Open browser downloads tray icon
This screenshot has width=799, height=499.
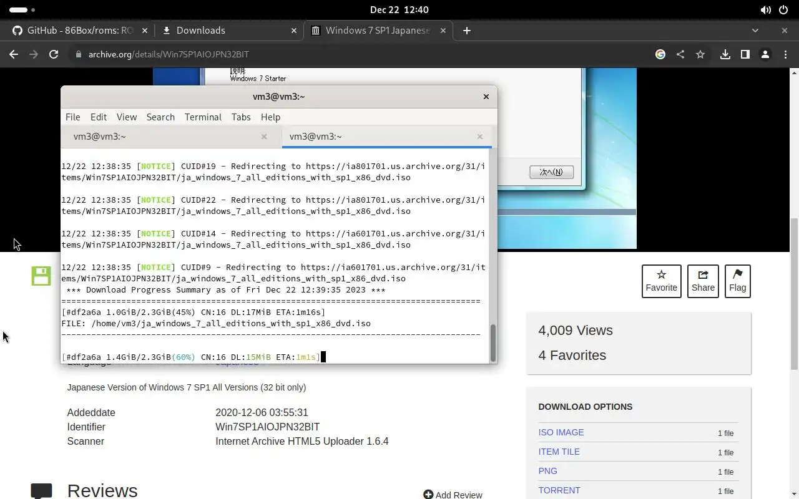coord(725,54)
